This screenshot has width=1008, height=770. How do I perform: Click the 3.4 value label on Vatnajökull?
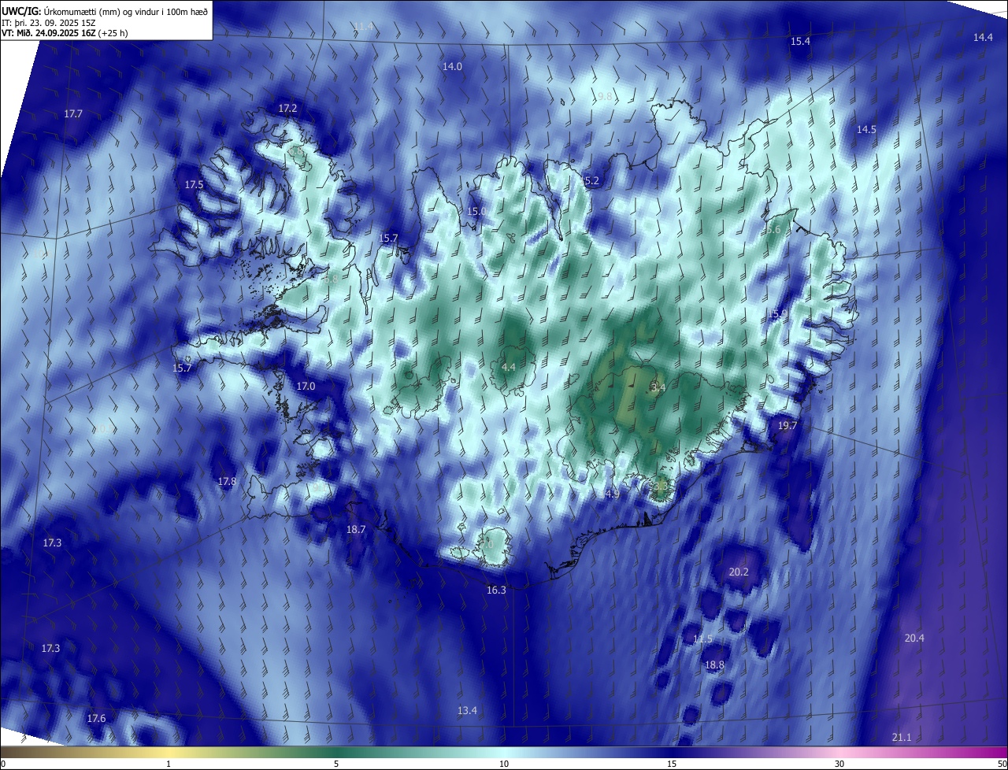(659, 387)
